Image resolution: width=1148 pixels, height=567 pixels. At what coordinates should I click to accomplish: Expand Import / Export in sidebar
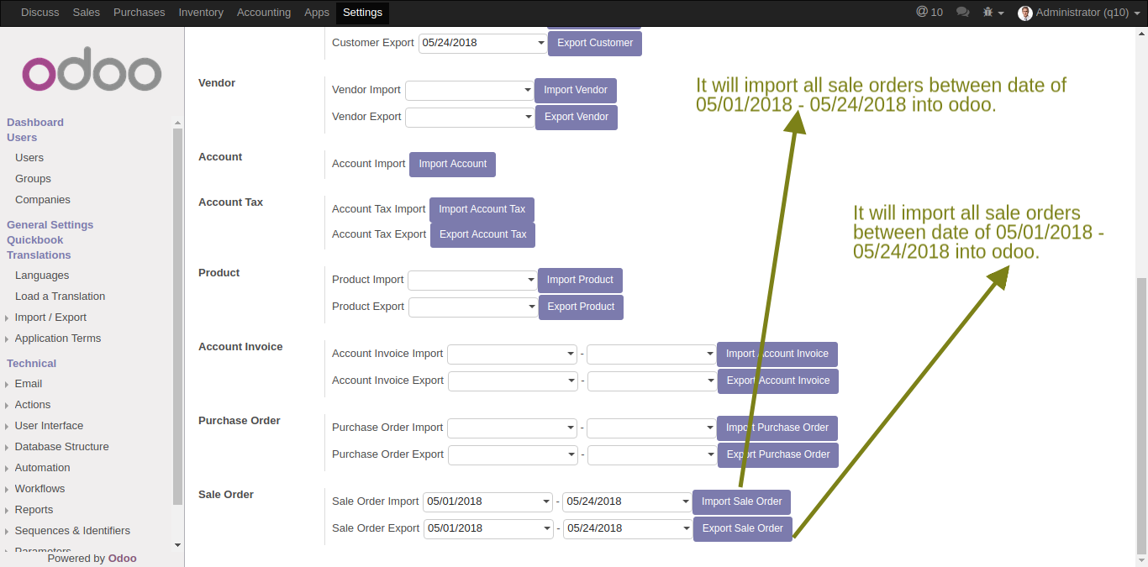(50, 318)
